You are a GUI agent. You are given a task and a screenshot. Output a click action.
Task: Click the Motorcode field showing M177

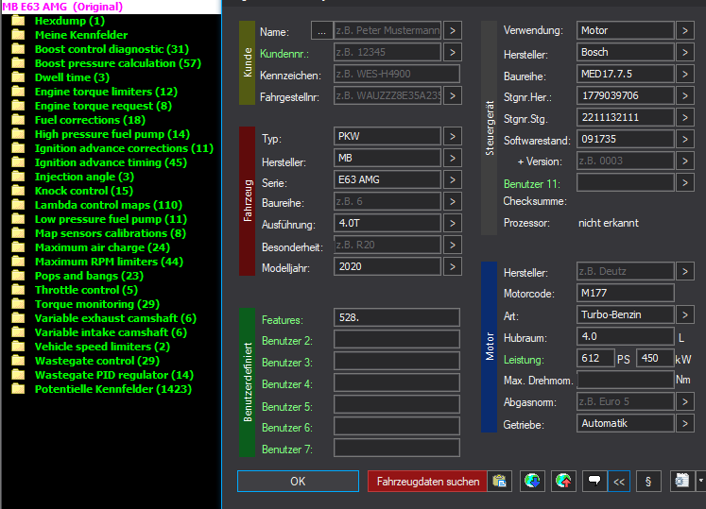tap(625, 293)
